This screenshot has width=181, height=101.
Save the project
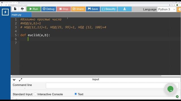93,9
